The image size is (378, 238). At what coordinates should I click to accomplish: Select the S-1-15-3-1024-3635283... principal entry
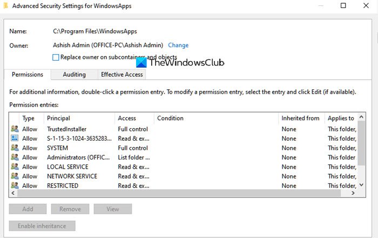(x=79, y=138)
